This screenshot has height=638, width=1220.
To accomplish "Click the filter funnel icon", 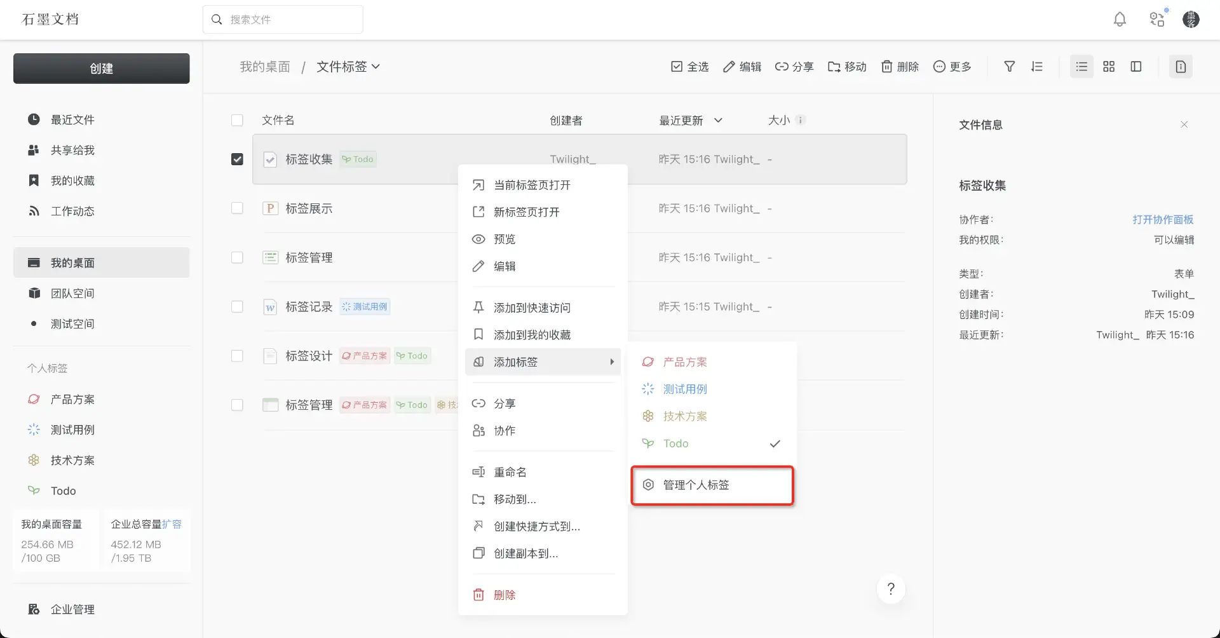I will click(x=1009, y=67).
